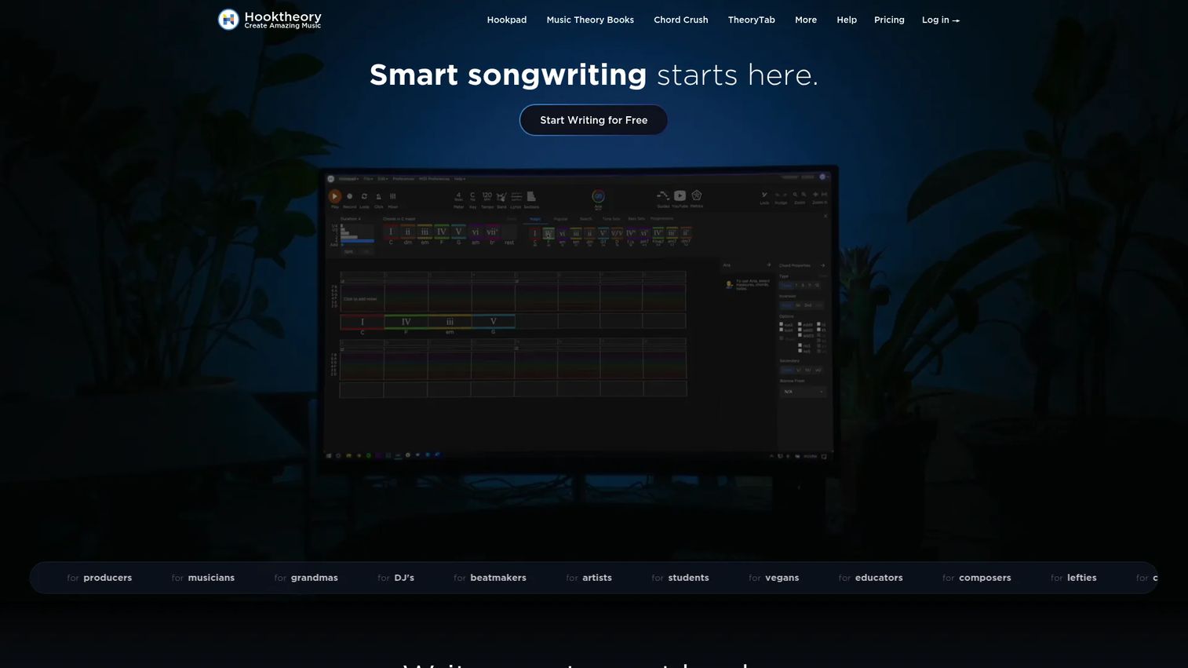Click the Record icon in Hookpad toolbar

click(x=349, y=196)
